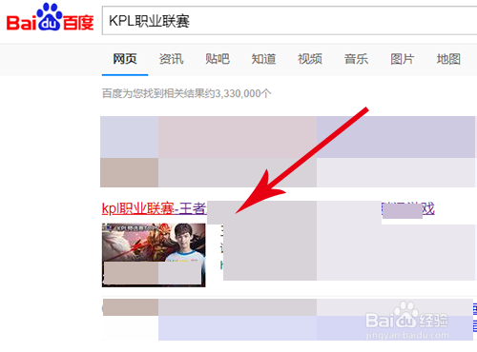The width and height of the screenshot is (477, 352).
Task: Click the Baidu logo
Action: coord(51,18)
